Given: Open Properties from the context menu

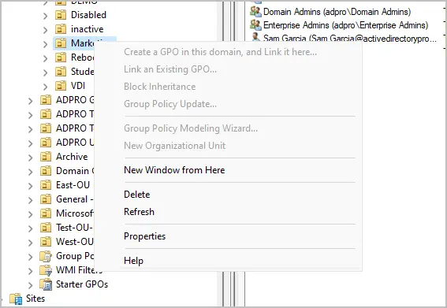Looking at the screenshot, I should [x=144, y=236].
